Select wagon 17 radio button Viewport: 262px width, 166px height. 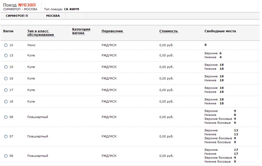(6, 90)
